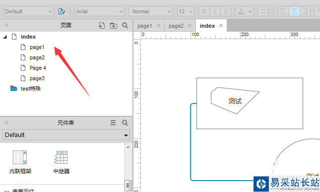Screen dimensions: 320x192
Task: Open the Default library dropdown
Action: (66, 135)
